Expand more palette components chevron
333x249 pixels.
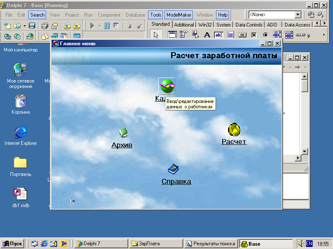[308, 36]
